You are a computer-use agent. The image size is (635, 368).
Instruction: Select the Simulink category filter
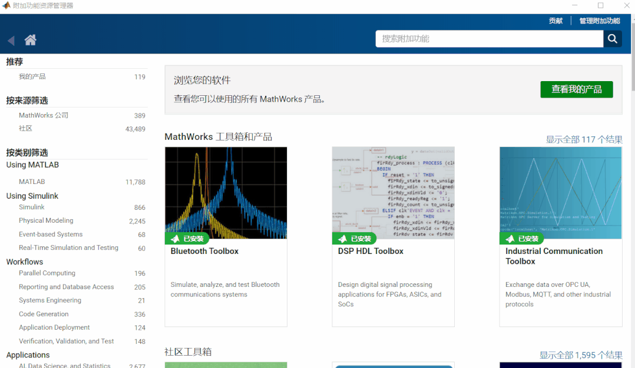32,207
